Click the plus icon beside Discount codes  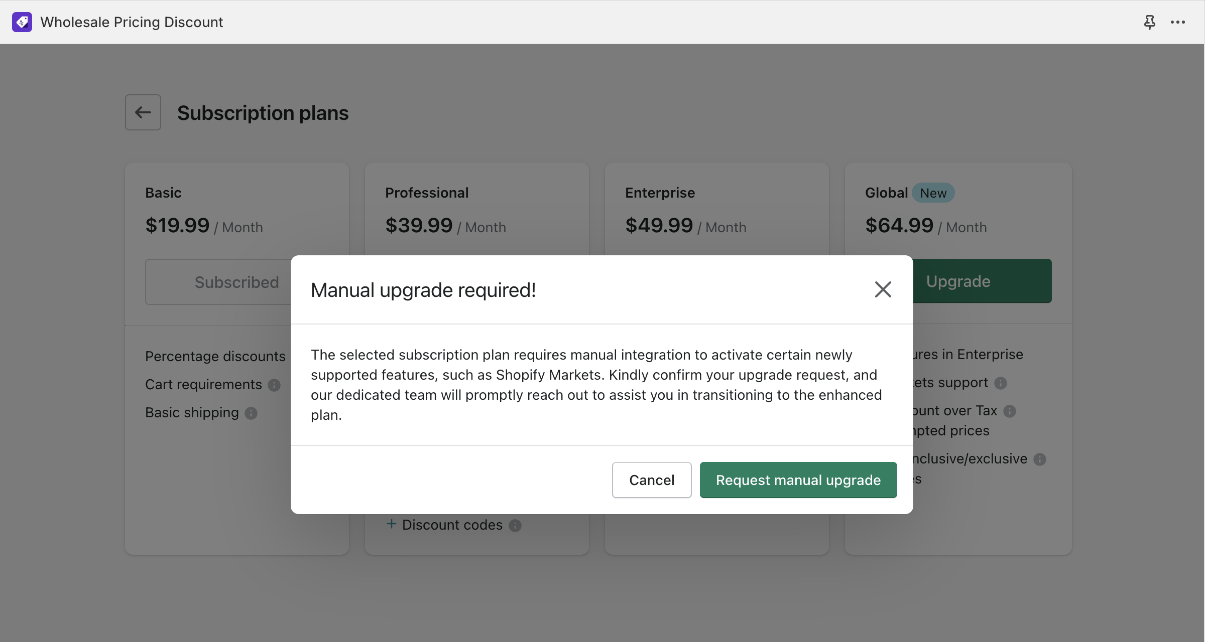392,524
